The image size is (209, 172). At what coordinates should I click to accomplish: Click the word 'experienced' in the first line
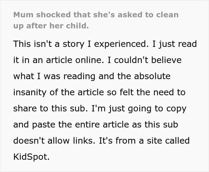(120, 44)
